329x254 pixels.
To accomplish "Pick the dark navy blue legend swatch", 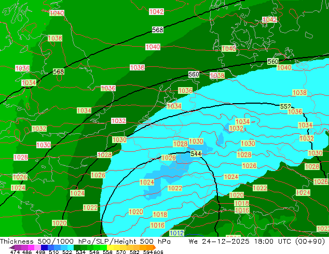I will point(44,247).
